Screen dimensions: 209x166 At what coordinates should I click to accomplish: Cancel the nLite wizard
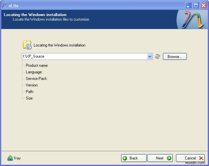190,158
